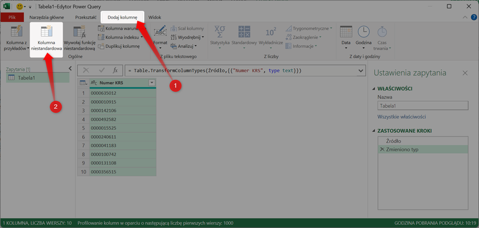Select cell 0000635012
The height and width of the screenshot is (228, 479).
pyautogui.click(x=123, y=93)
